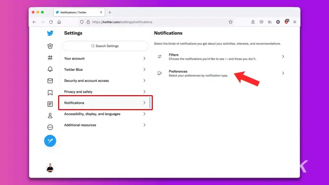Open Lists from the sidebar
Viewport: 329px width, 185px height.
pyautogui.click(x=50, y=104)
